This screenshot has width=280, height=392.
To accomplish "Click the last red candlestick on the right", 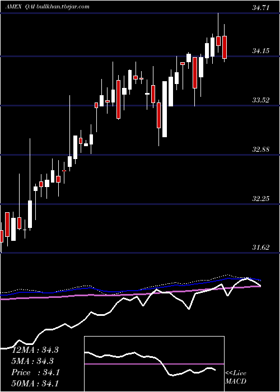I will click(225, 47).
